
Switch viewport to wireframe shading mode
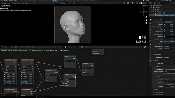point(139,3)
